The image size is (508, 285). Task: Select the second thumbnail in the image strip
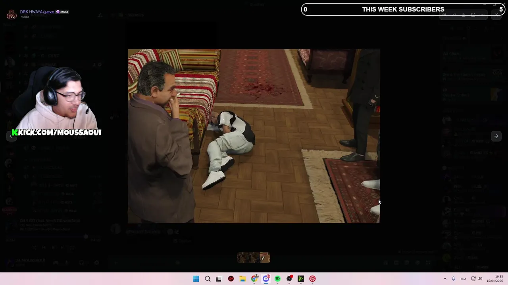click(x=254, y=258)
